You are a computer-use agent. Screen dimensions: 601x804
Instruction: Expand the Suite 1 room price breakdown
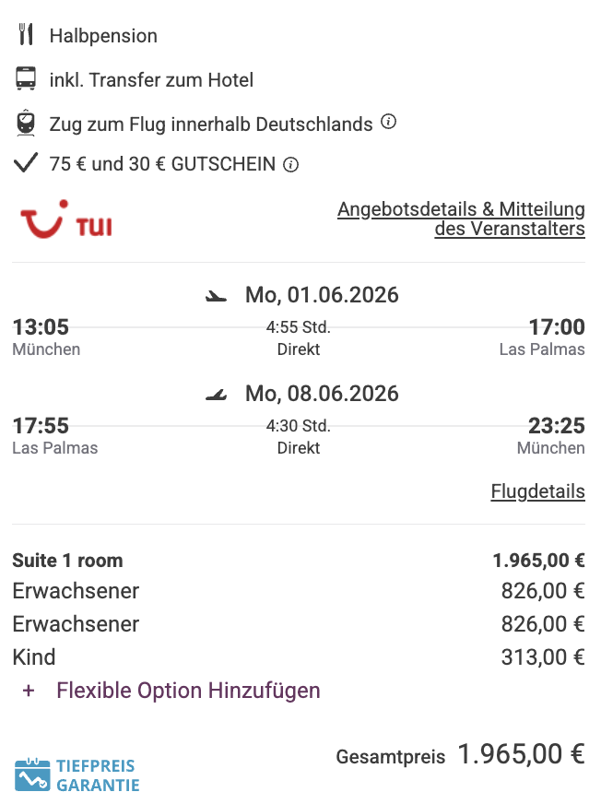point(66,560)
